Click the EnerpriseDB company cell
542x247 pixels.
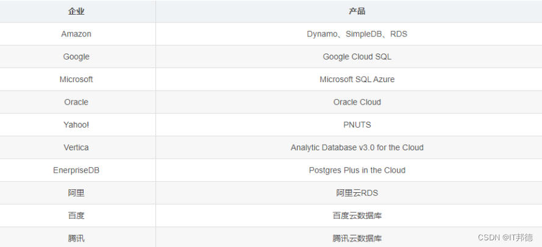pos(76,170)
